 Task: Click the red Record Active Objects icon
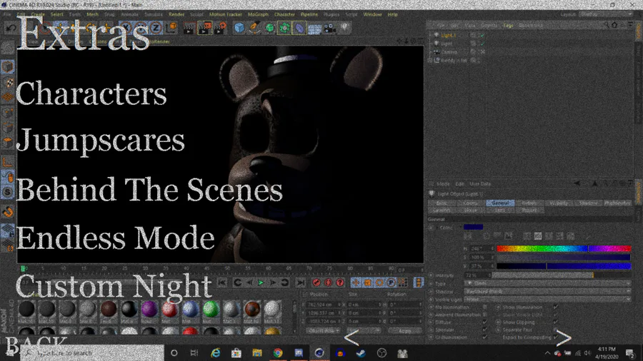[x=316, y=283]
